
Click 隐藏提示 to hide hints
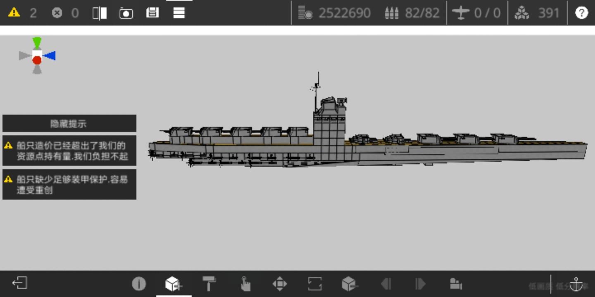pyautogui.click(x=69, y=123)
